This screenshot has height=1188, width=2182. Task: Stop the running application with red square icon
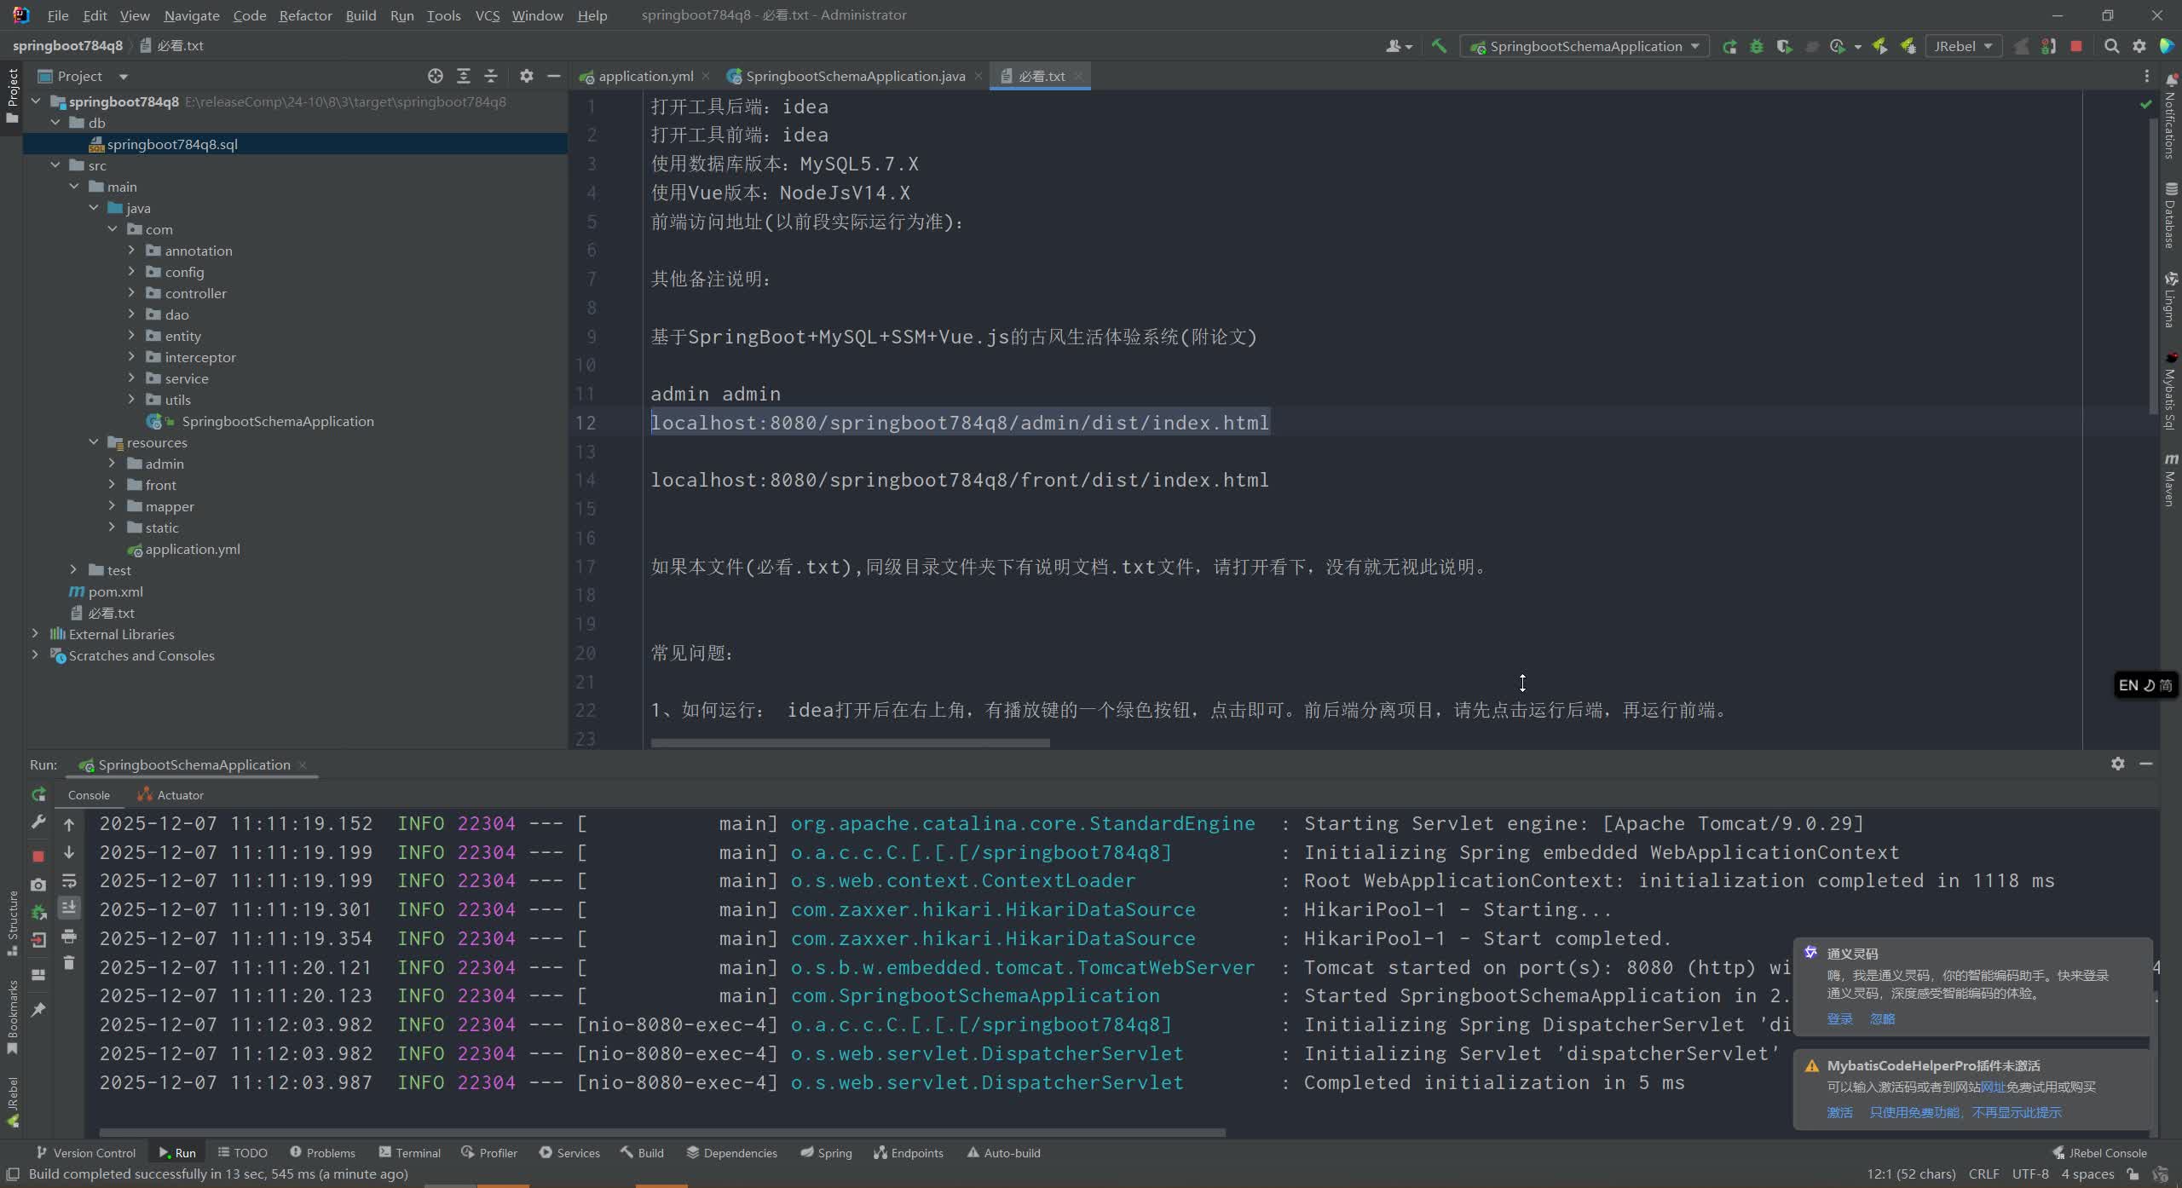click(x=2077, y=46)
